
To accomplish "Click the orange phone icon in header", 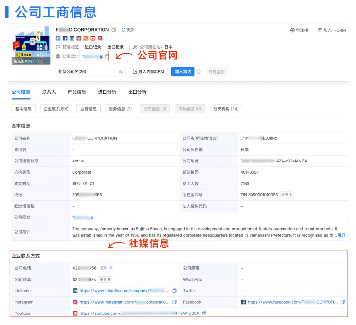I will [x=86, y=38].
